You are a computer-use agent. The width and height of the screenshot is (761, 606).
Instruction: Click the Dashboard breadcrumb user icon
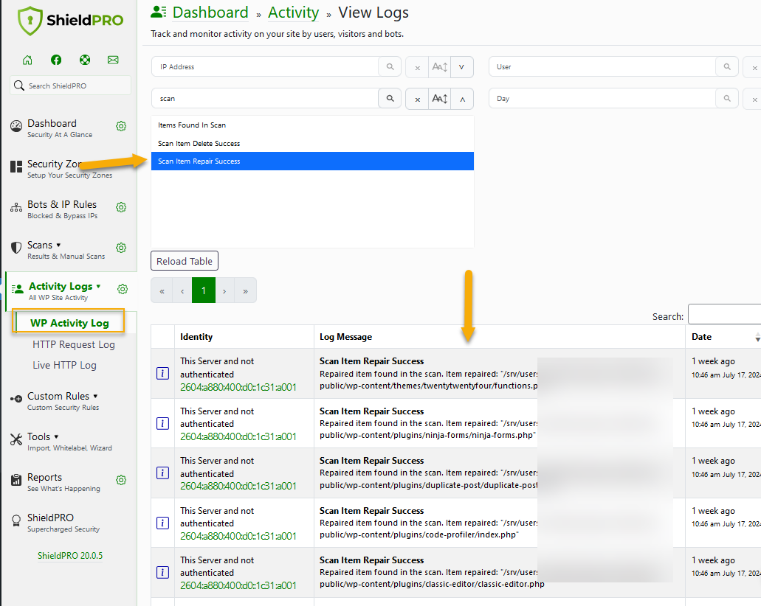(x=158, y=12)
